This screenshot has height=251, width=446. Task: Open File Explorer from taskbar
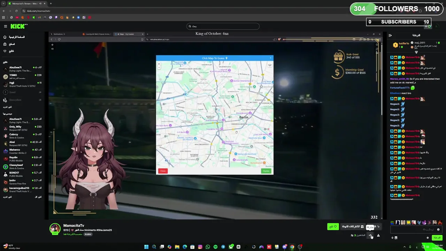pos(177,247)
